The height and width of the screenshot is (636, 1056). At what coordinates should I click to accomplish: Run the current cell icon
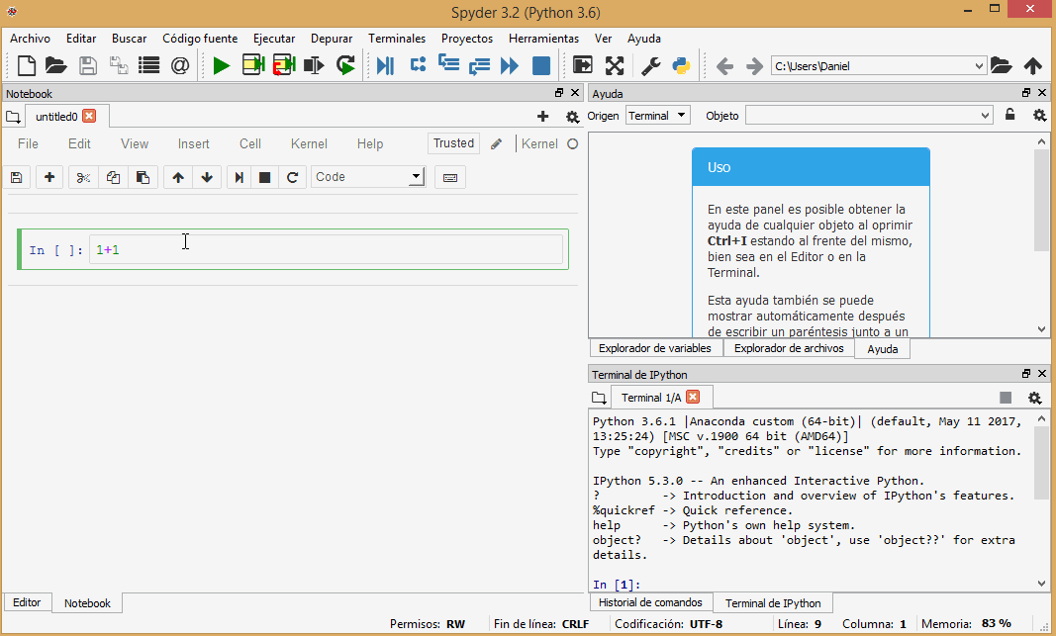coord(253,65)
